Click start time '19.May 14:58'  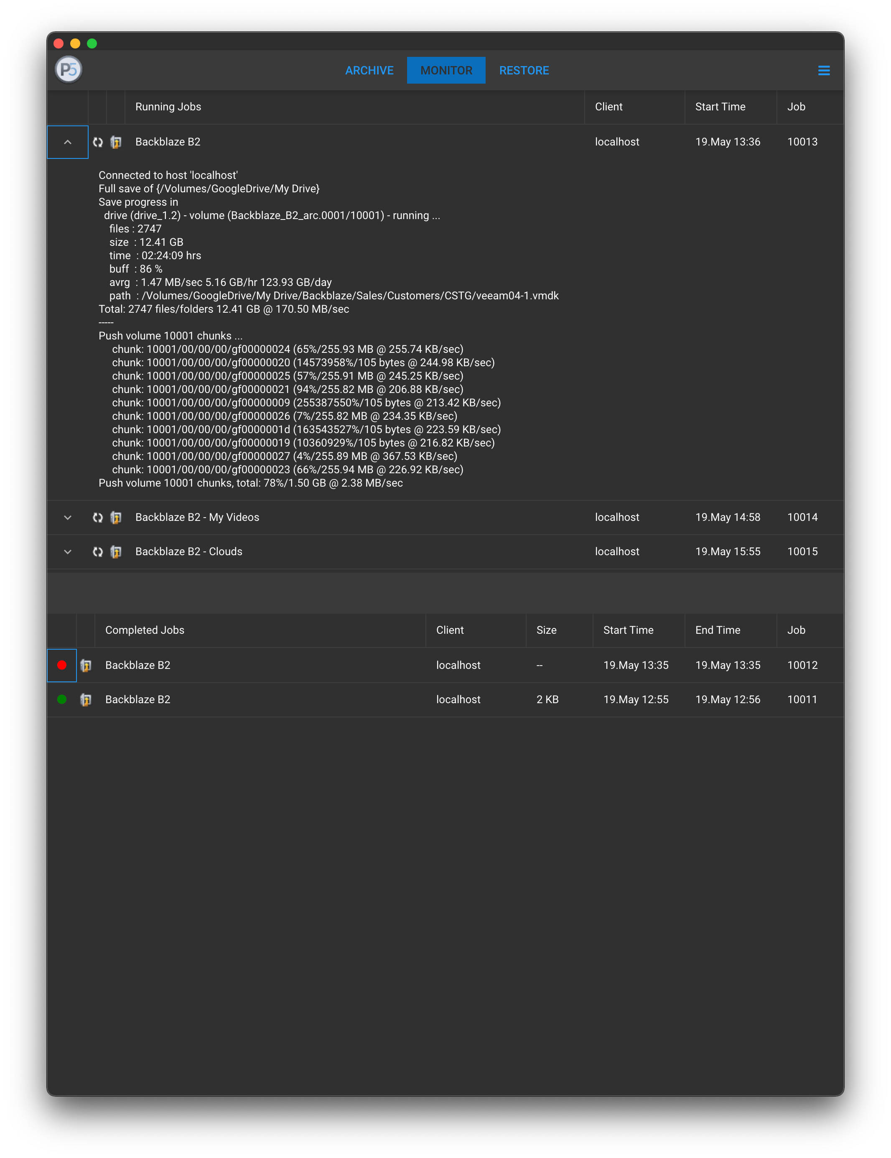pos(728,518)
